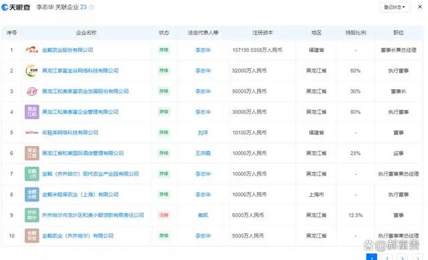The image size is (428, 260).
Task: Click the 25% shareholding cell
Action: [x=355, y=153]
